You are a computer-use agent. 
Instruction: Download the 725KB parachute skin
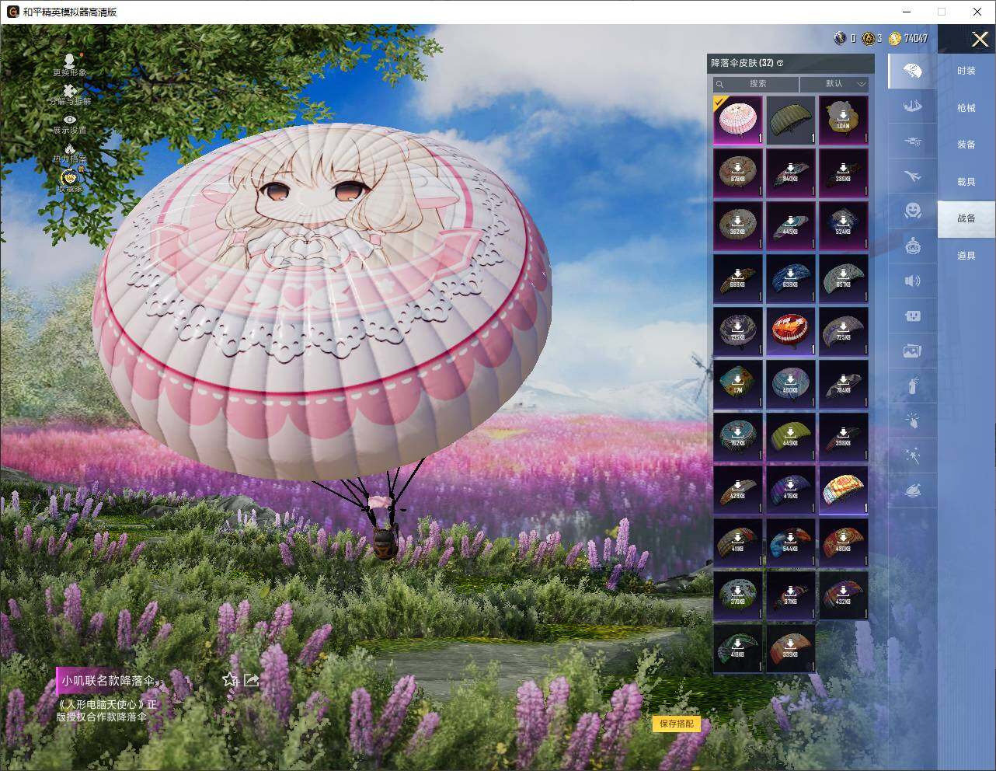844,332
